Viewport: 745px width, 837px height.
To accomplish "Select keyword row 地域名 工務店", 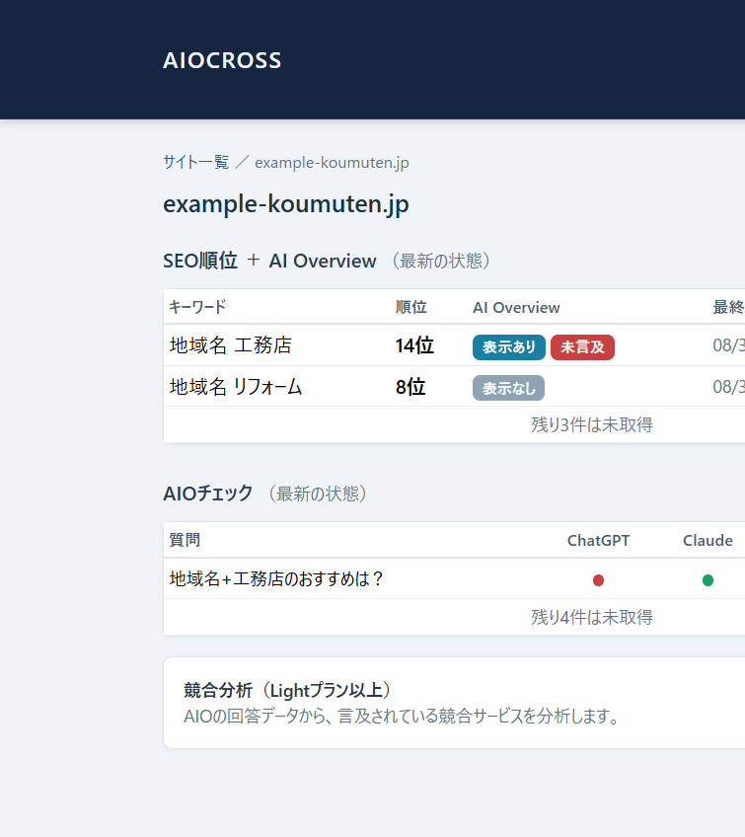I will tap(454, 345).
